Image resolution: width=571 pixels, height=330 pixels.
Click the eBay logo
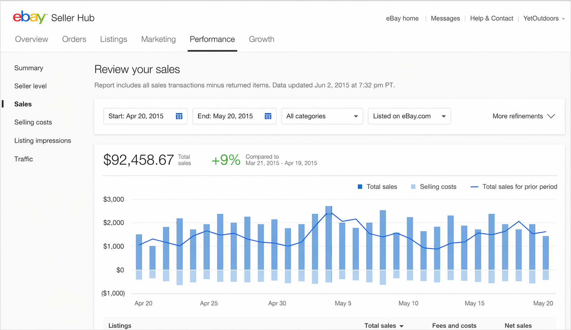coord(30,17)
